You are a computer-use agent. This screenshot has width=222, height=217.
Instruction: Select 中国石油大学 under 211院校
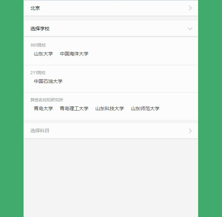pos(48,81)
